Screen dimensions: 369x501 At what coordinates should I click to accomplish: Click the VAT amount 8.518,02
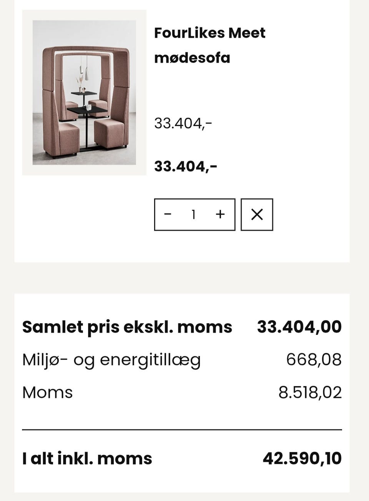click(x=310, y=393)
